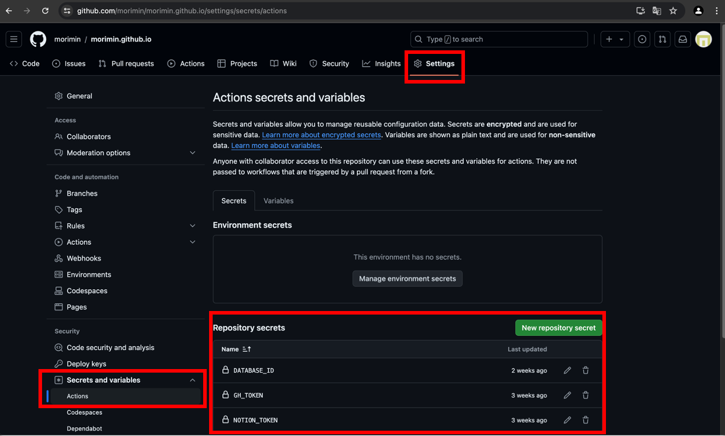Follow Learn more about variables link
The width and height of the screenshot is (725, 436).
point(276,146)
